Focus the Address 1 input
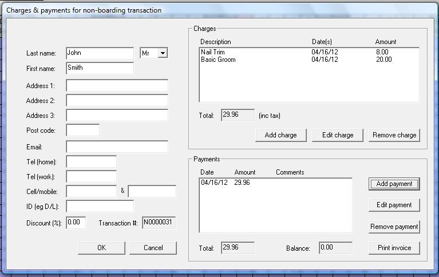Image resolution: width=439 pixels, height=277 pixels. tap(117, 86)
